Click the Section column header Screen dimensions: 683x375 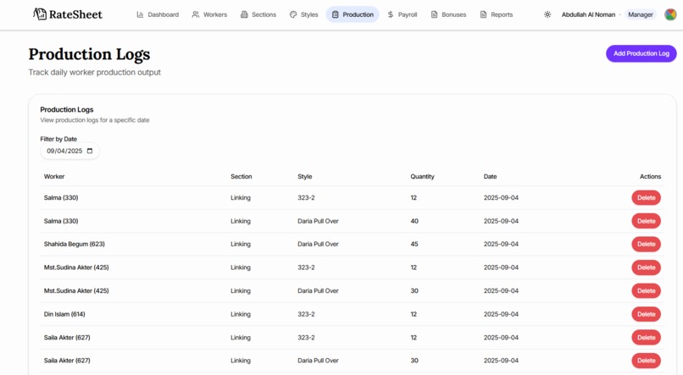coord(242,177)
